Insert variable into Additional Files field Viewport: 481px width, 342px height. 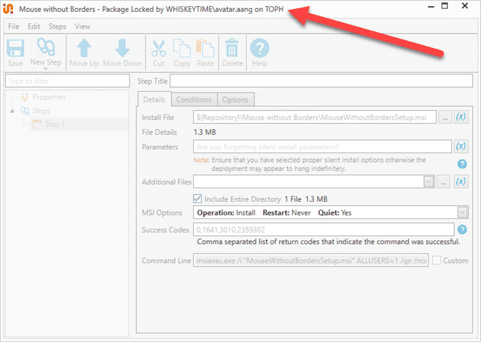(461, 182)
